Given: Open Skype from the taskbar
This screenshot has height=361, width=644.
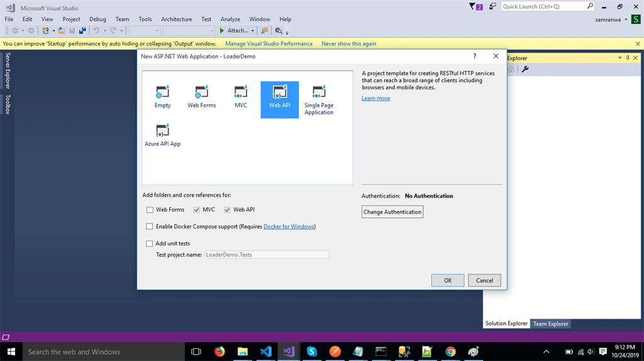Looking at the screenshot, I should point(312,352).
